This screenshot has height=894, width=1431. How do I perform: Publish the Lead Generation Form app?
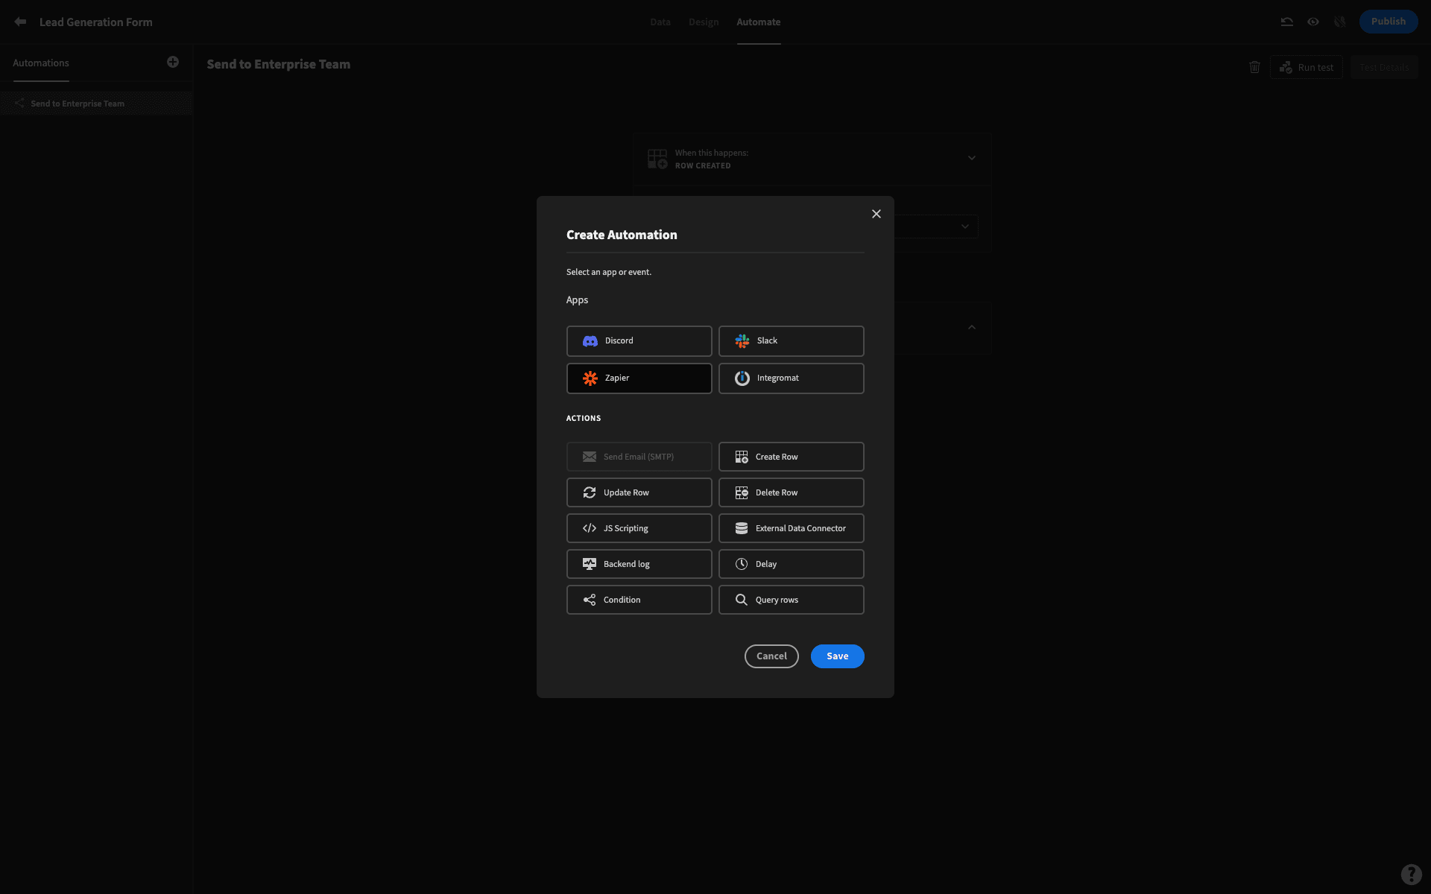click(x=1388, y=22)
